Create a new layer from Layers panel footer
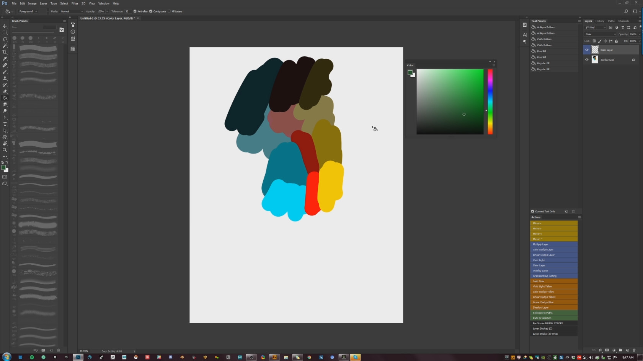Screen dimensions: 643x361 click(x=627, y=350)
